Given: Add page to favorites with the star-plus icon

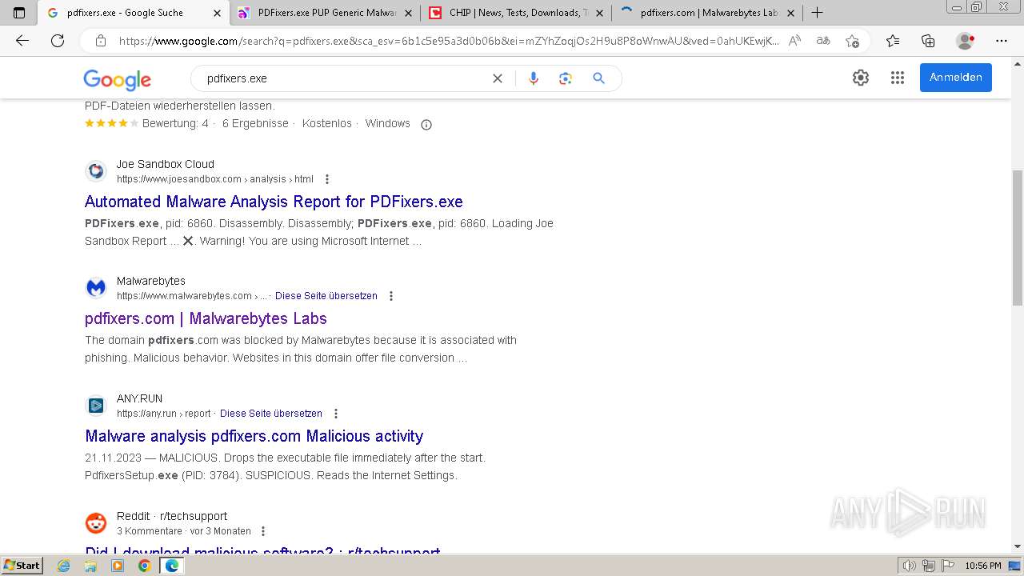Looking at the screenshot, I should [x=852, y=41].
